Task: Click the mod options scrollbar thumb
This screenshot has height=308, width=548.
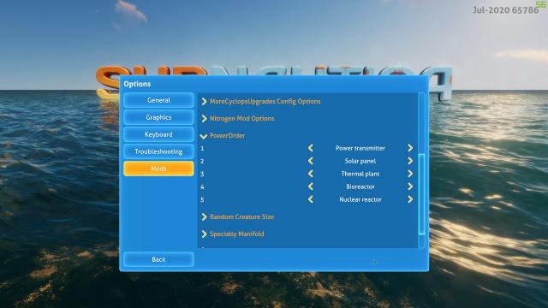Action: click(x=421, y=194)
